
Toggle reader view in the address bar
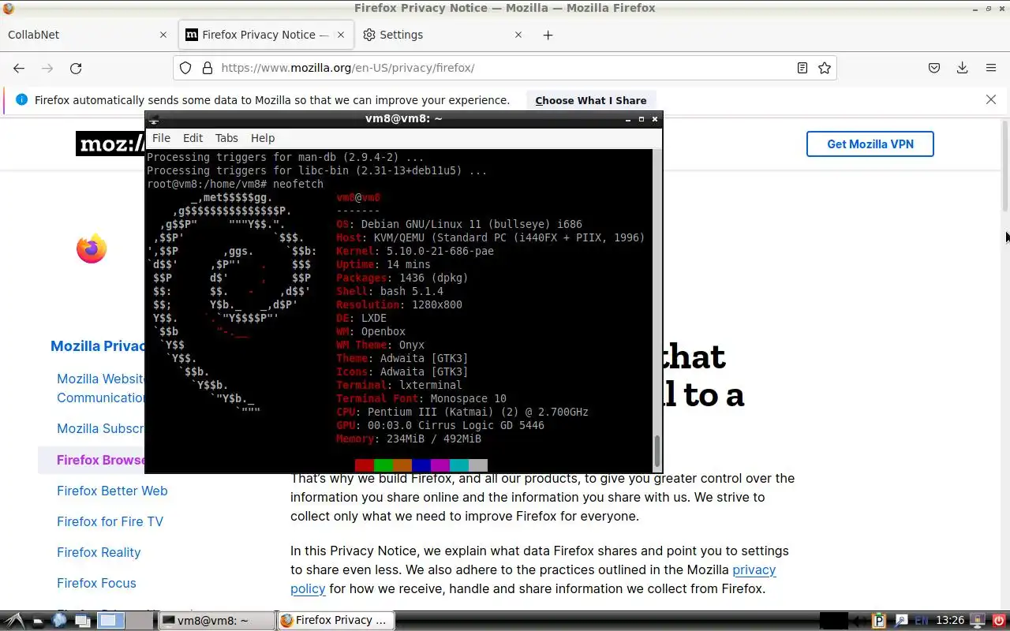pos(802,68)
